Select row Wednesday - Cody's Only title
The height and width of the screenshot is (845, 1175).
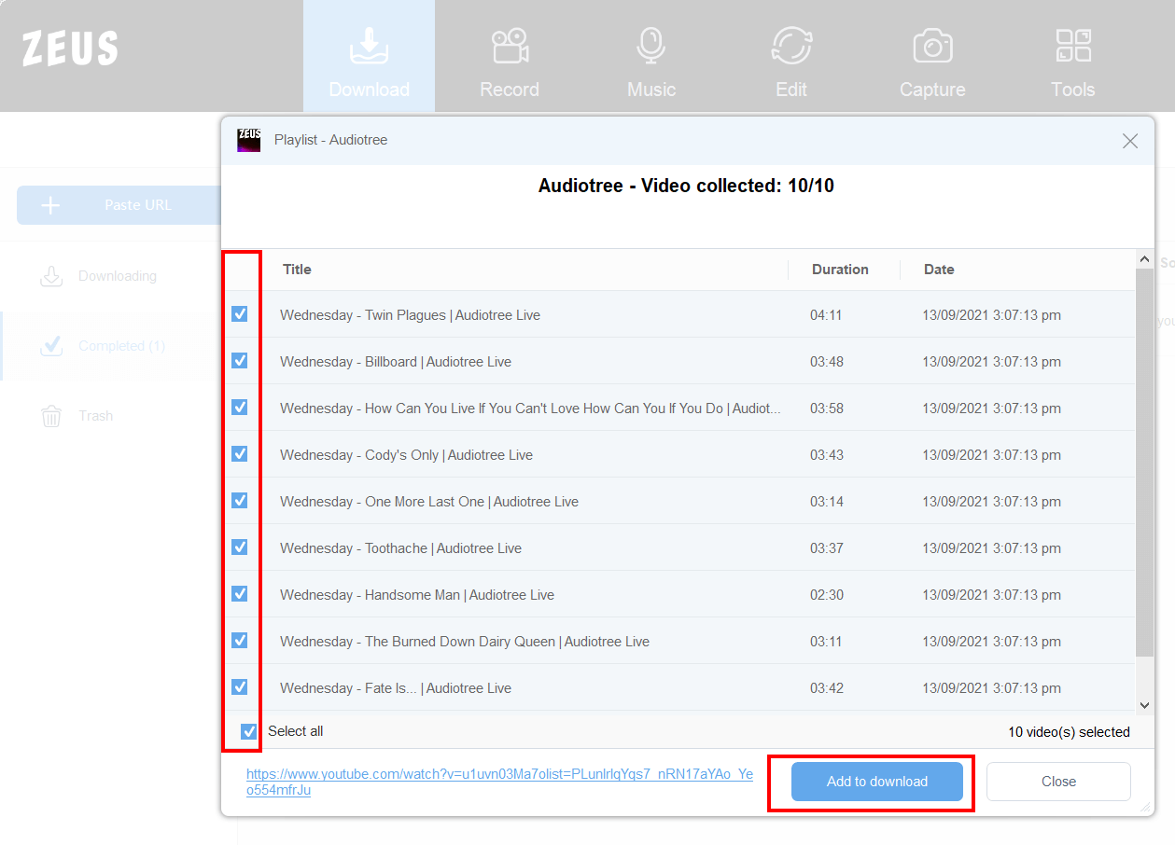coord(406,455)
